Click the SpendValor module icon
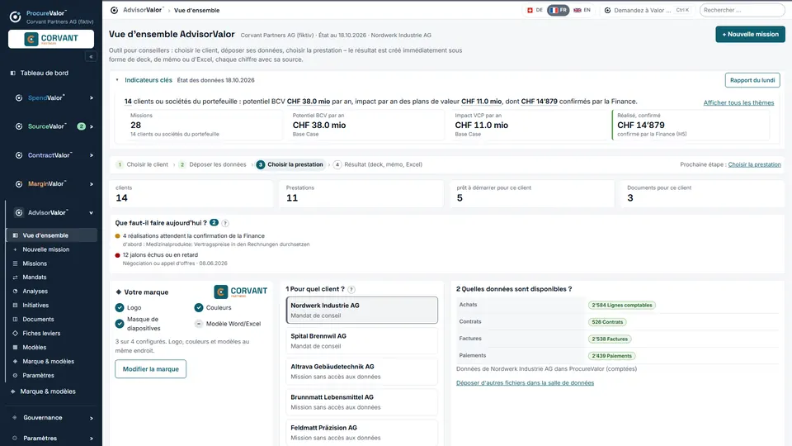This screenshot has height=446, width=792. pos(19,97)
